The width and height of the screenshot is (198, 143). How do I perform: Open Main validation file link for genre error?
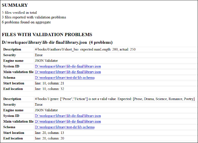(68, 121)
